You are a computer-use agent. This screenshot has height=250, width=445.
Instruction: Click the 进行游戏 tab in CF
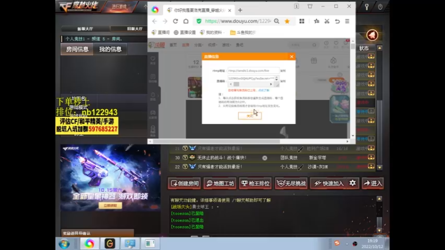click(x=119, y=7)
